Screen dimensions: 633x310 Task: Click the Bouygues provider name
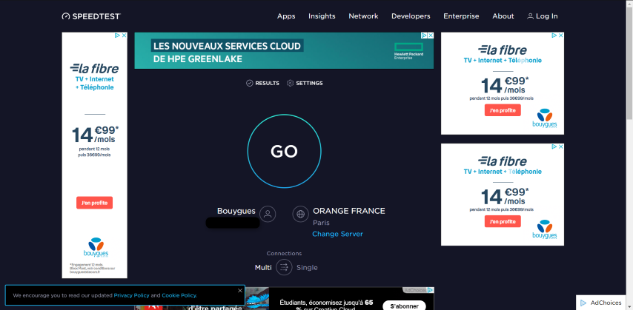(236, 211)
